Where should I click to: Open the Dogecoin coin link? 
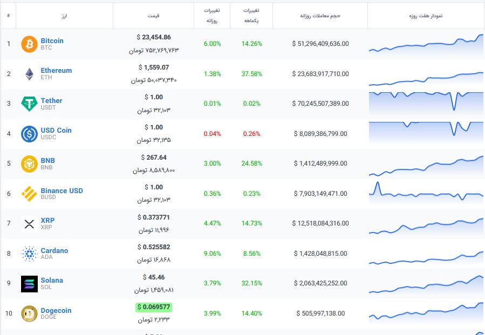coord(56,310)
